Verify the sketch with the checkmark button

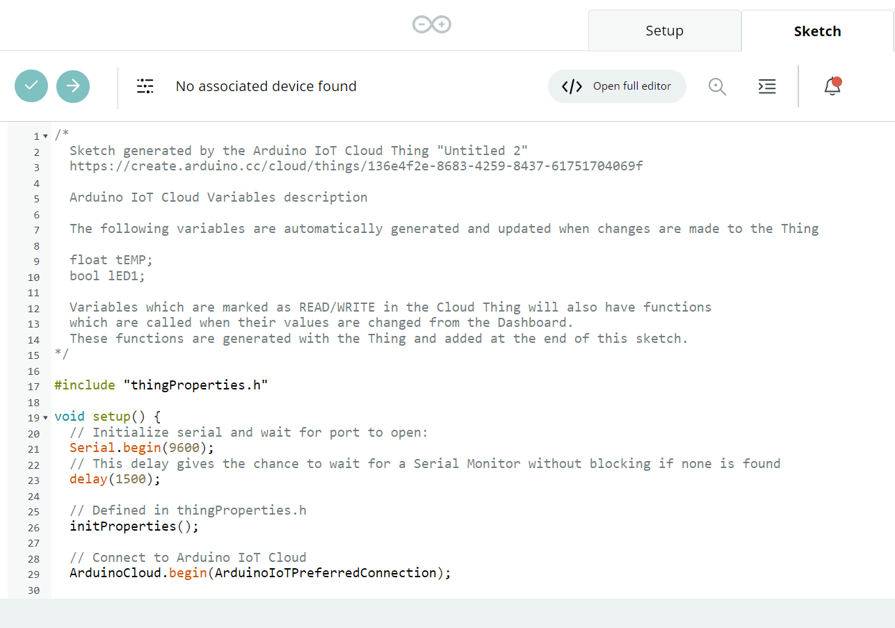[x=31, y=86]
